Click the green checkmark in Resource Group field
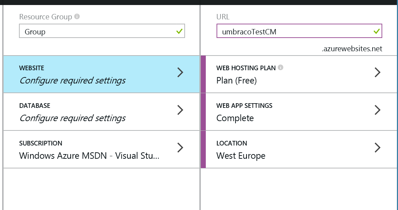 pyautogui.click(x=179, y=31)
